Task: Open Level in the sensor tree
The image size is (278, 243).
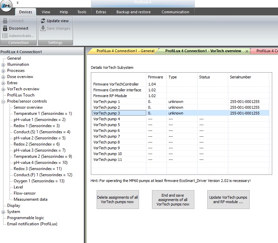Action: [18, 187]
